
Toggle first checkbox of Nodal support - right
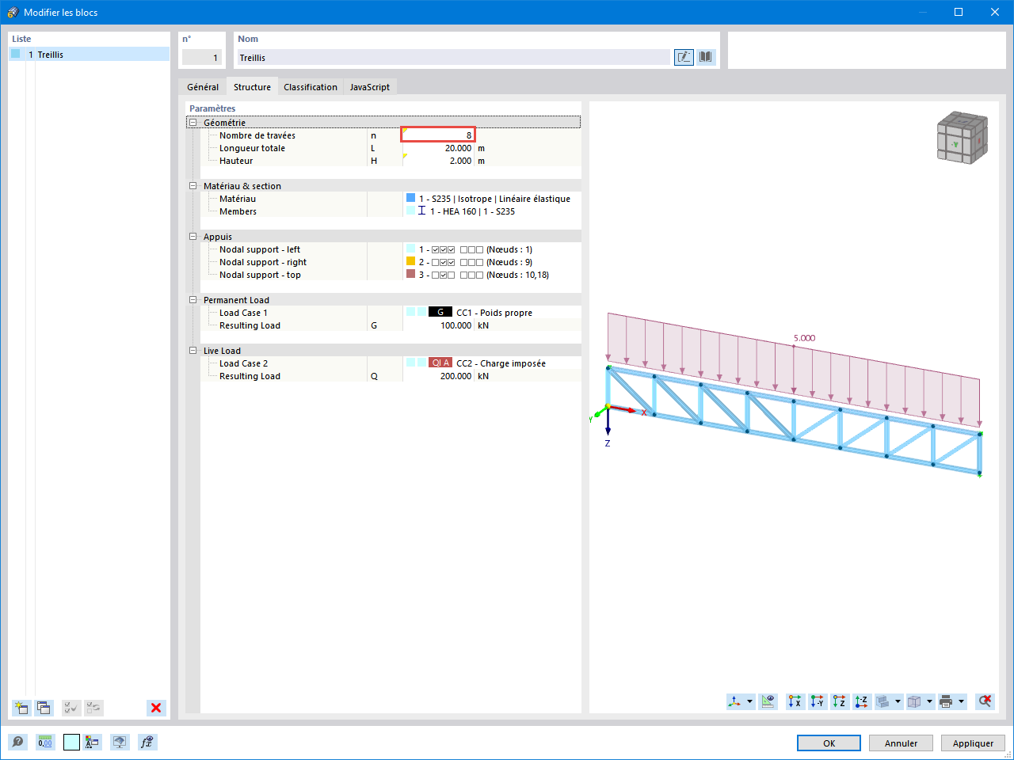[436, 263]
